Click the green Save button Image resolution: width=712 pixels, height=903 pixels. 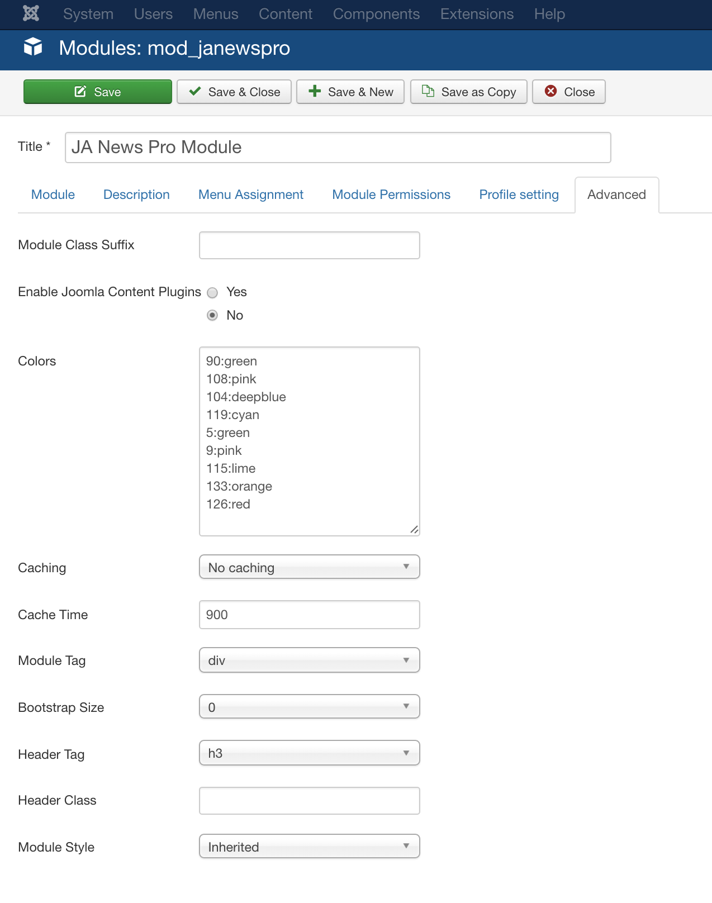click(98, 92)
